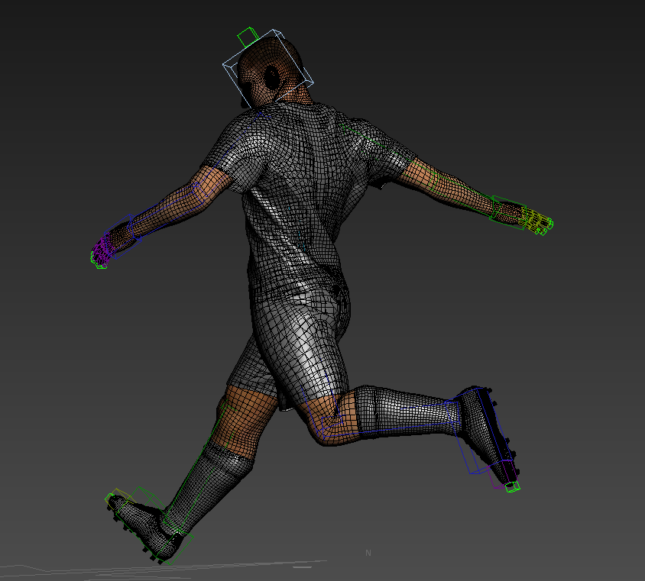Select the small green nub above the head
This screenshot has width=645, height=581.
[x=248, y=37]
